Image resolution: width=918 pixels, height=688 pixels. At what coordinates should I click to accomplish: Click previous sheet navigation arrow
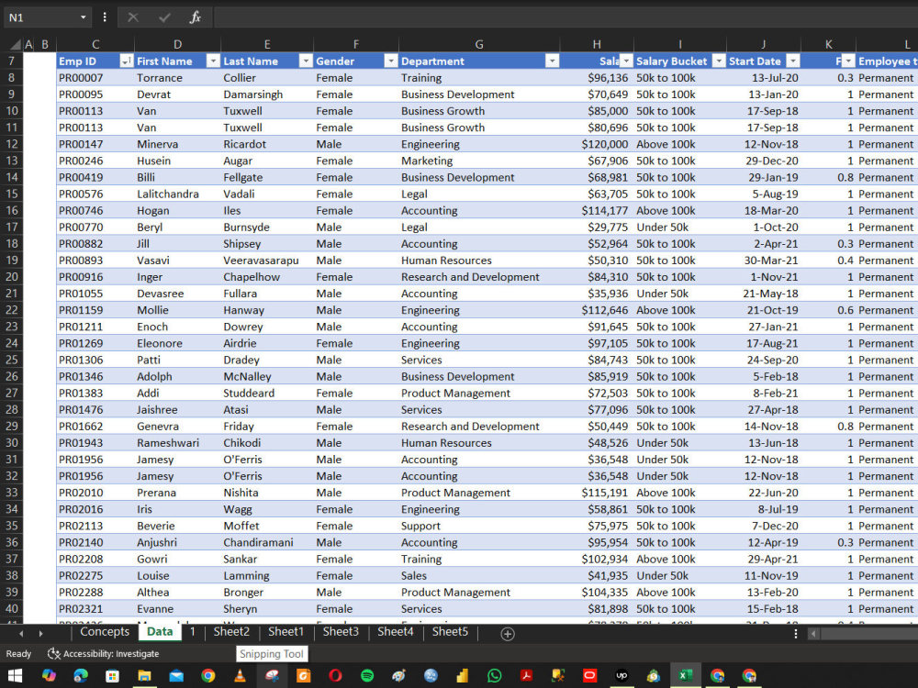tap(21, 633)
